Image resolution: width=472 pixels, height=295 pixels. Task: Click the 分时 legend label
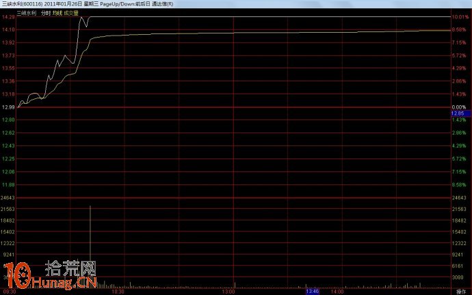[46, 13]
